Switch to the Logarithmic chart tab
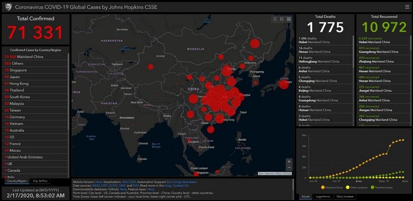 (x=323, y=197)
